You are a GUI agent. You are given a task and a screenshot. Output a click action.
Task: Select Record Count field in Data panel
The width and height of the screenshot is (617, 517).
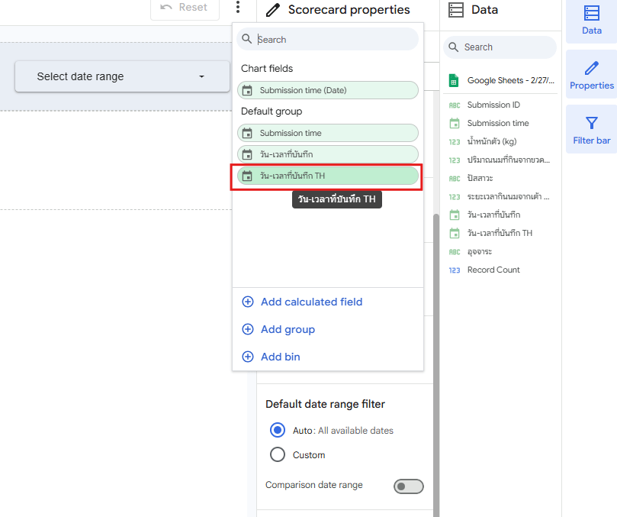(x=493, y=270)
